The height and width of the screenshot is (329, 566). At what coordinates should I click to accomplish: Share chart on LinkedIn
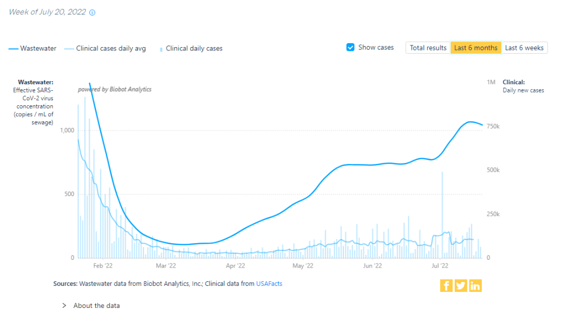coord(475,286)
